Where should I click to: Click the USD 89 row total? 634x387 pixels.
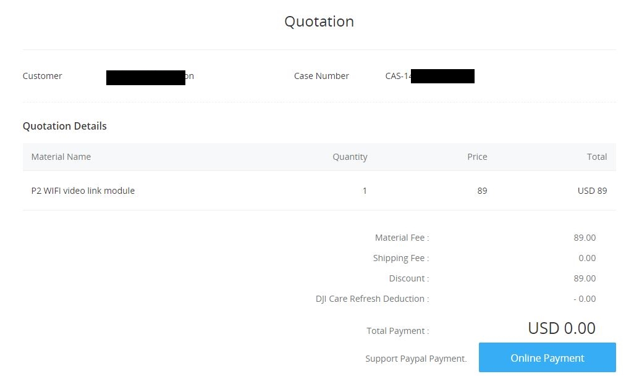[592, 191]
